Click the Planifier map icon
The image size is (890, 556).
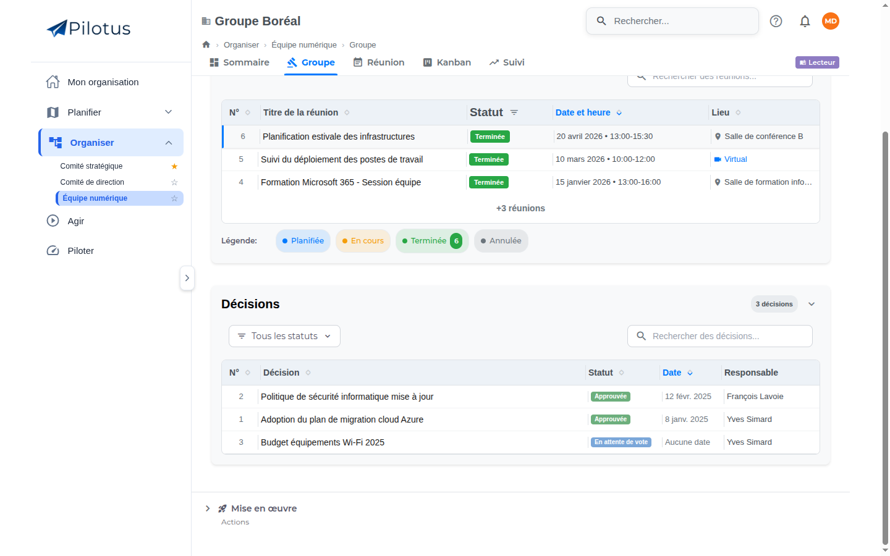coord(53,112)
